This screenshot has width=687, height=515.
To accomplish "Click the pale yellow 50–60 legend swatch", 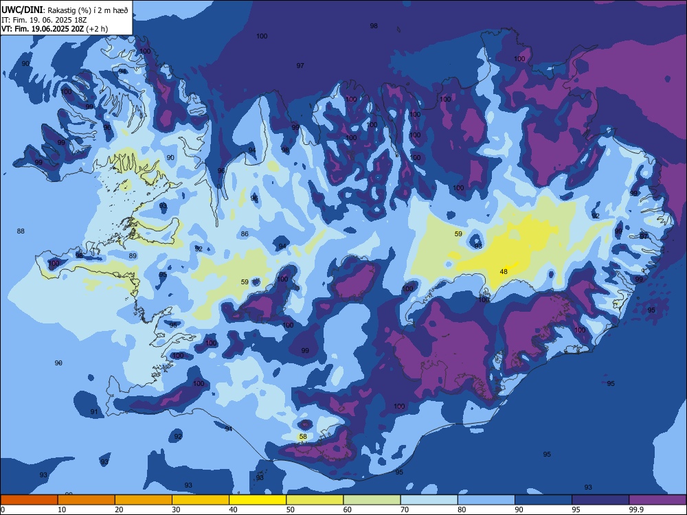I will click(315, 500).
